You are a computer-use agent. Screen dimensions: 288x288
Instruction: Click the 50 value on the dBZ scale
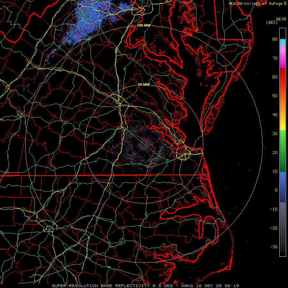click(x=275, y=96)
